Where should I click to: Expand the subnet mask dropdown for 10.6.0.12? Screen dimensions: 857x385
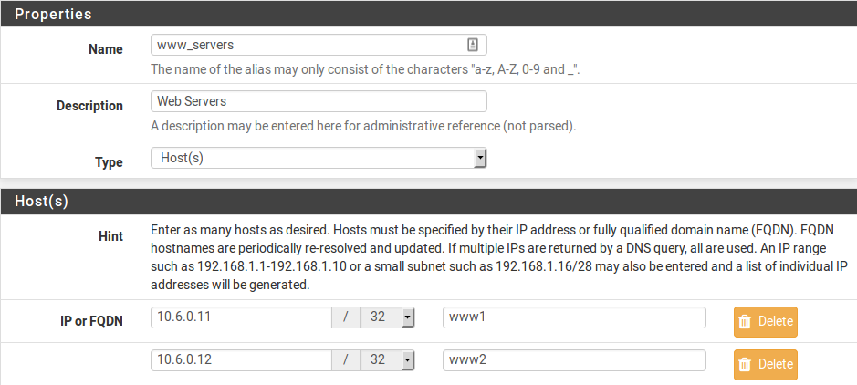pyautogui.click(x=389, y=359)
